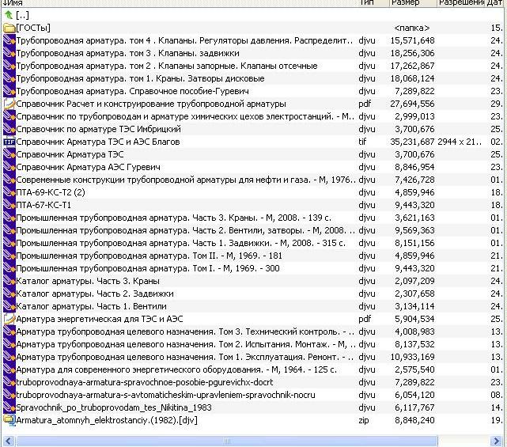Click djvu icon of Spravochnik_po_truboprovodam_tes_Nikitina_1983
Image resolution: width=507 pixels, height=447 pixels.
pyautogui.click(x=9, y=407)
